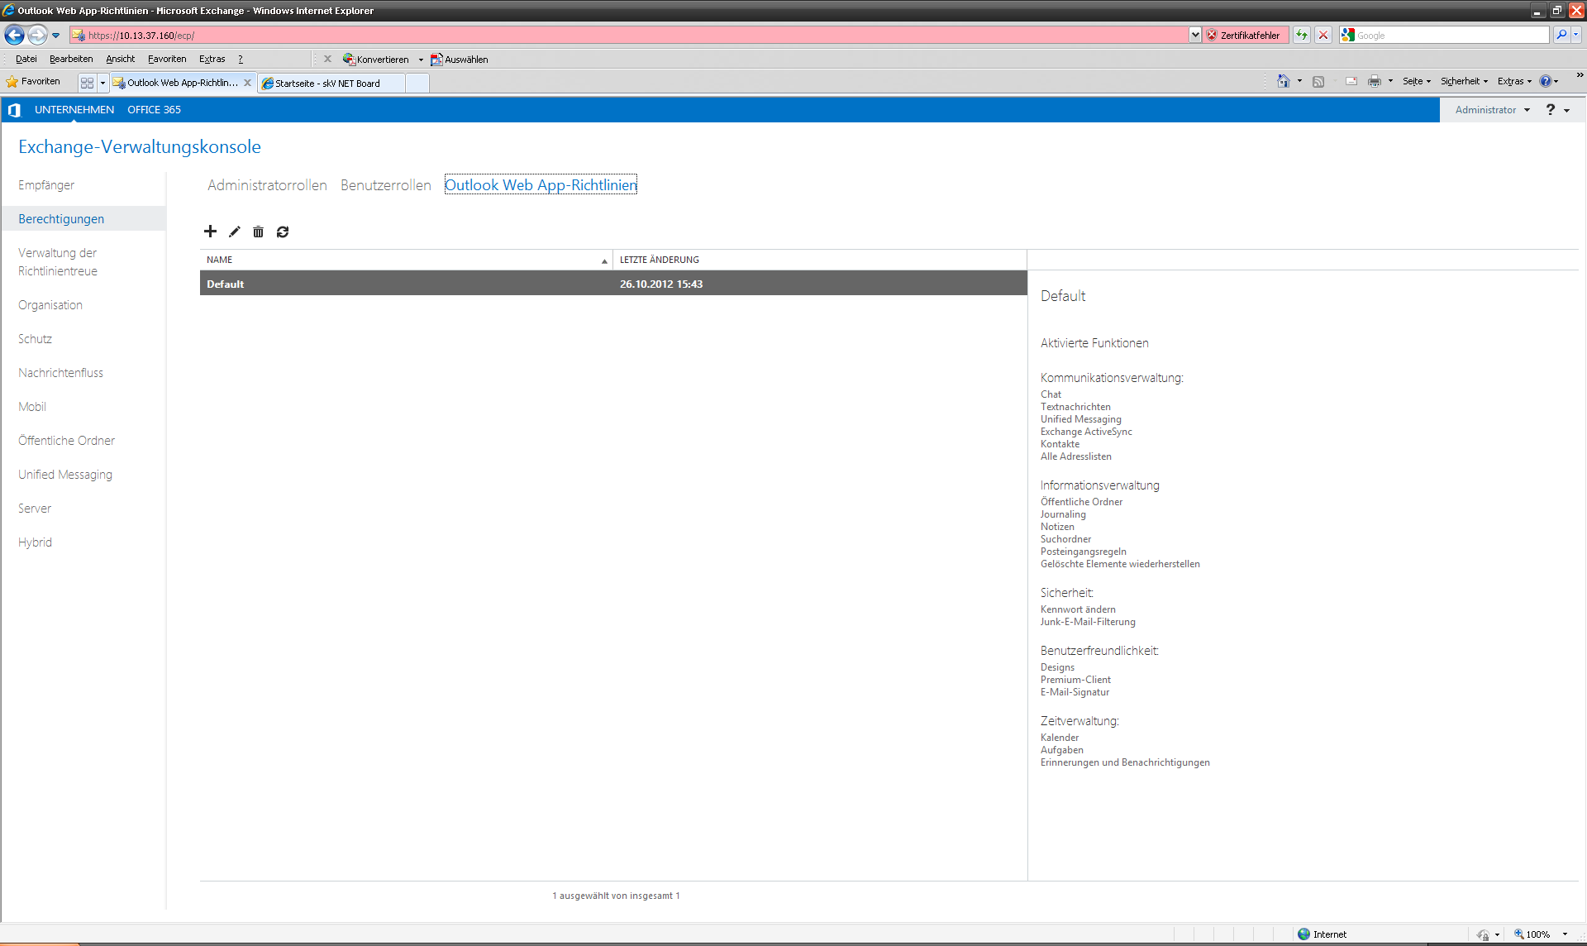Image resolution: width=1587 pixels, height=946 pixels.
Task: Click the Internet Explorer home icon
Action: (x=1283, y=81)
